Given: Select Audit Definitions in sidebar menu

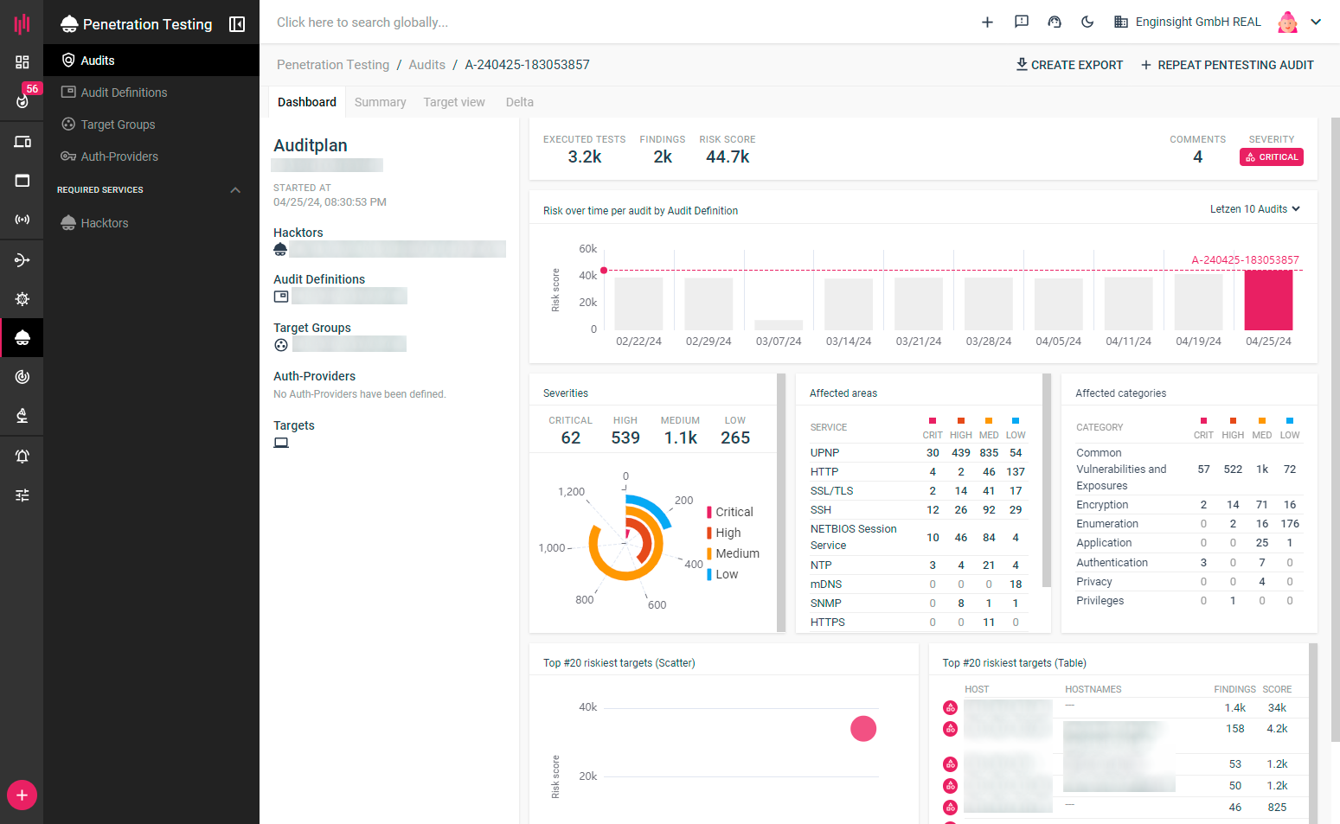Looking at the screenshot, I should point(124,93).
